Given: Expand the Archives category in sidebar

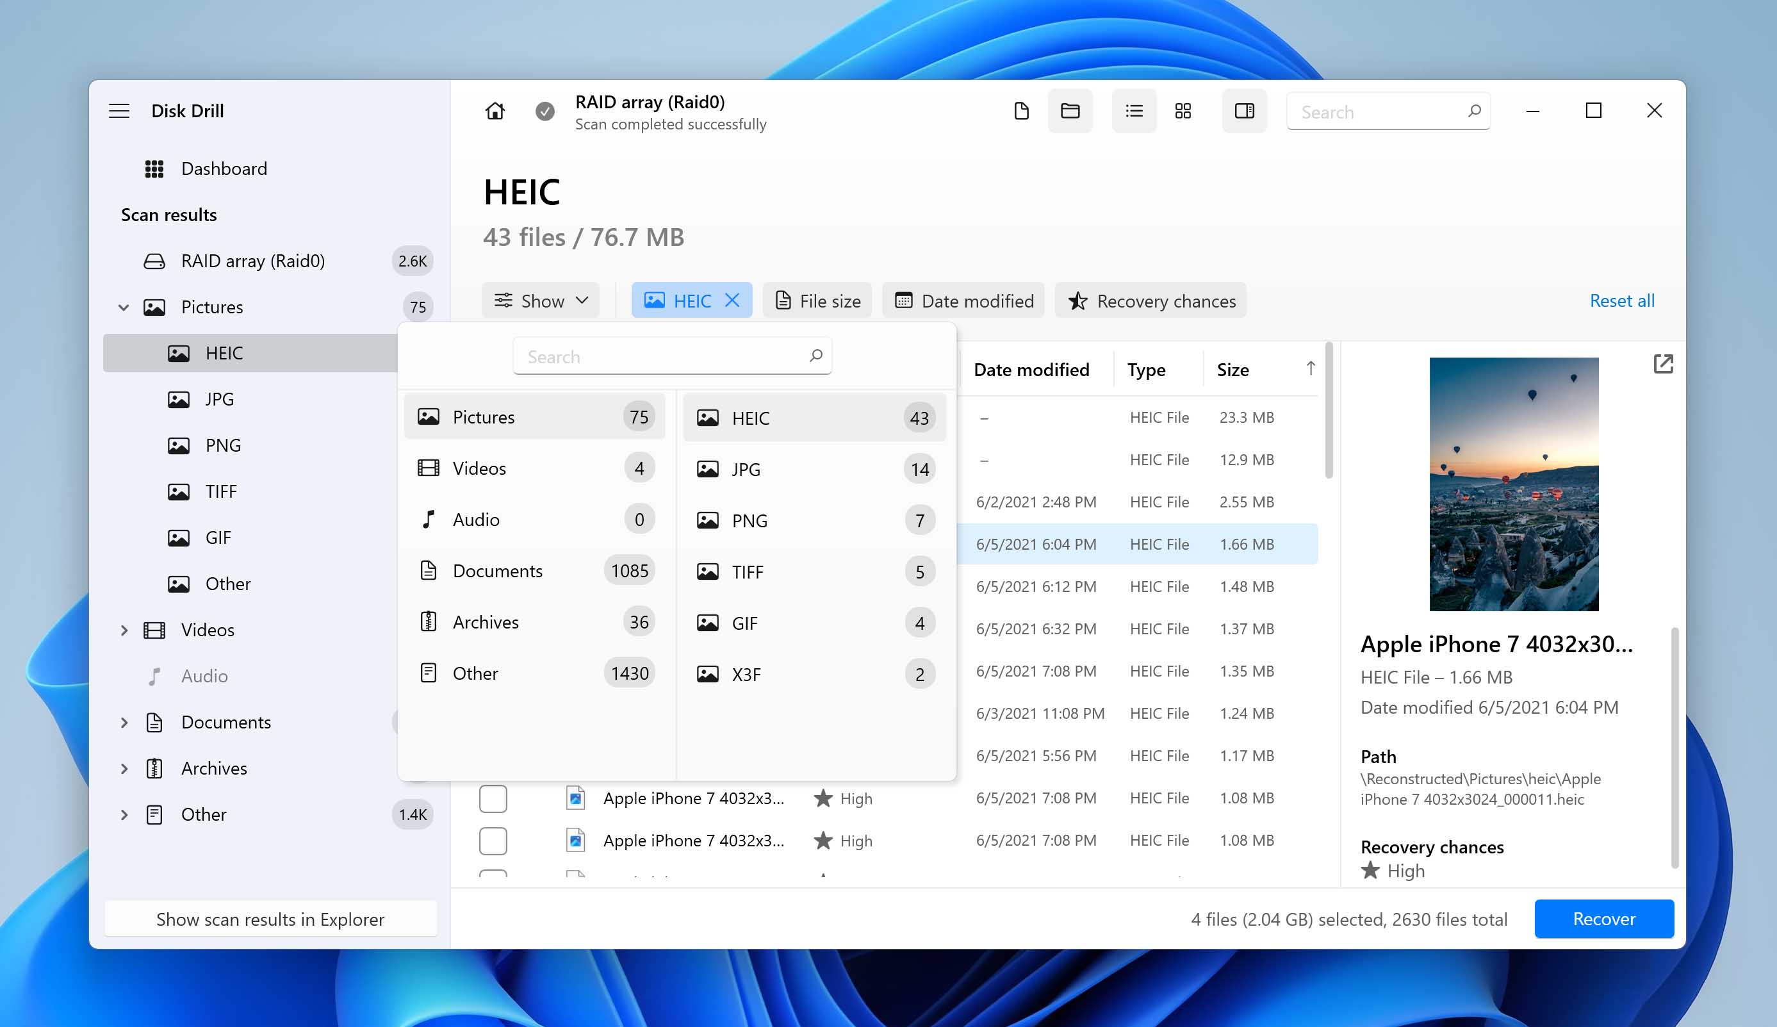Looking at the screenshot, I should [121, 768].
